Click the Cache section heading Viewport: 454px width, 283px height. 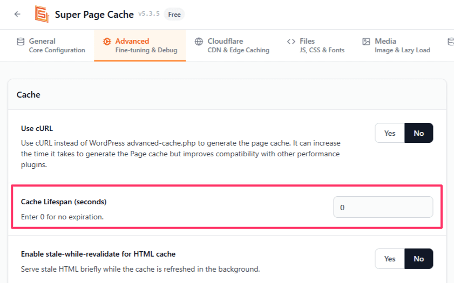coord(29,95)
